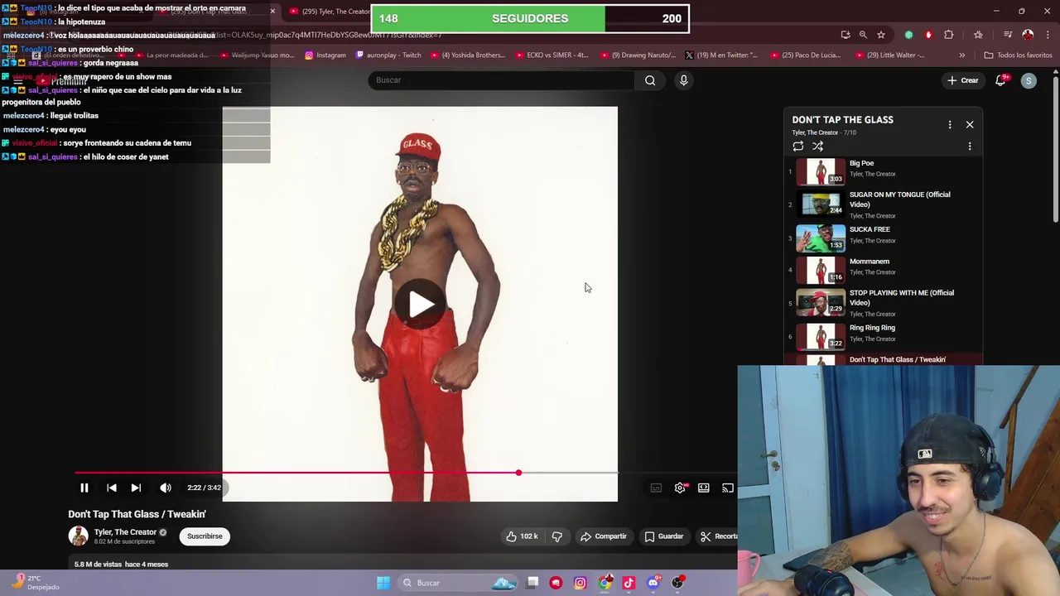Seek using the red progress bar handle
This screenshot has width=1060, height=596.
point(518,473)
